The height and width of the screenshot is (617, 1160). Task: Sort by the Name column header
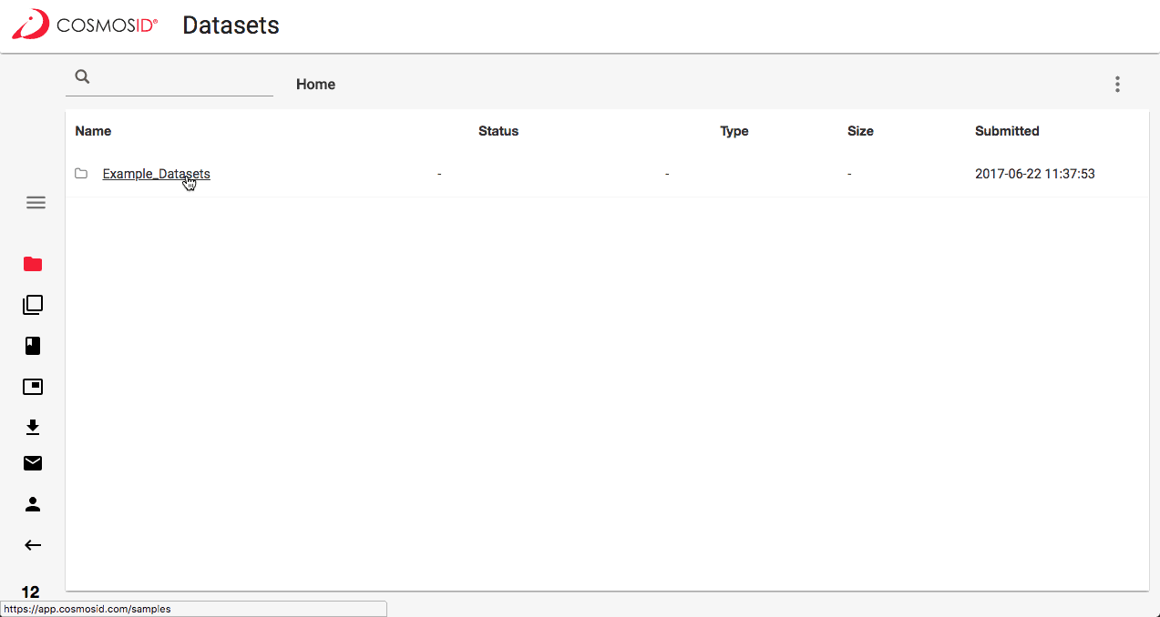point(93,131)
